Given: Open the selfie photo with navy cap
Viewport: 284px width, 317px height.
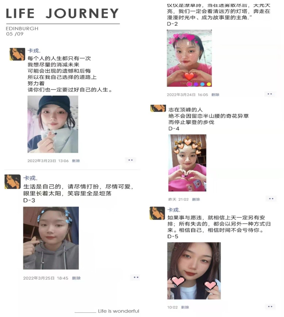Looking at the screenshot, I should click(53, 124).
